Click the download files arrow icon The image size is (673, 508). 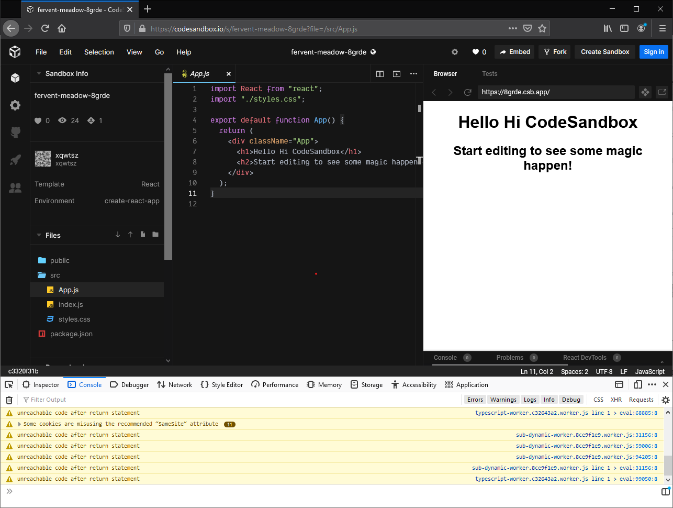coord(118,235)
